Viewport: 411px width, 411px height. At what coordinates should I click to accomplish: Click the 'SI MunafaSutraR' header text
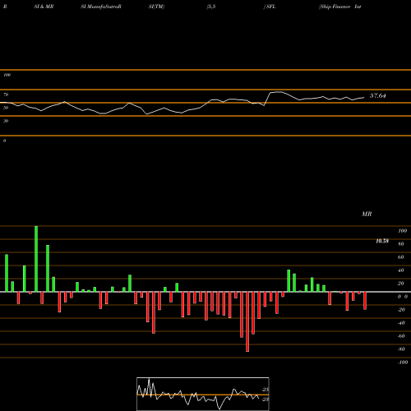pos(101,7)
